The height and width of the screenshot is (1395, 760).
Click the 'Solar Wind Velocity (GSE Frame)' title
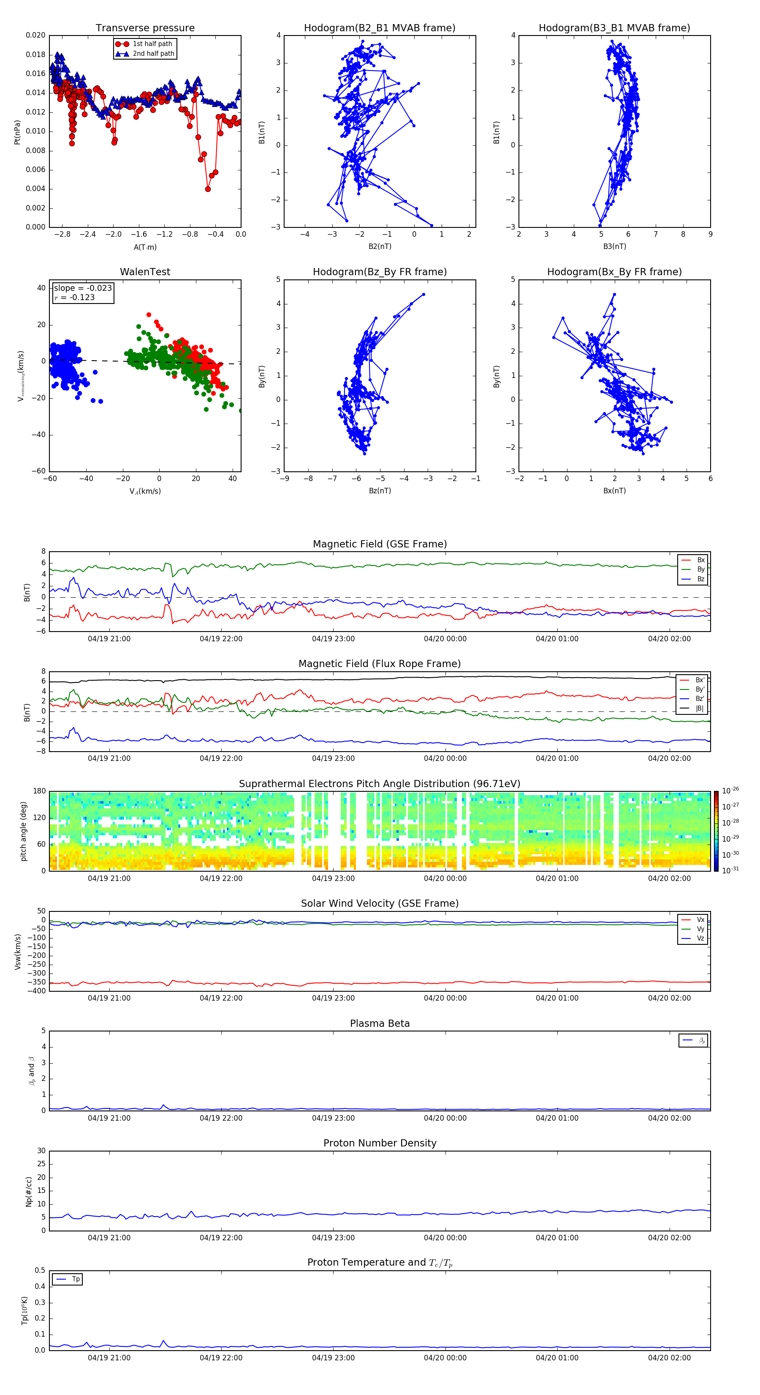coord(380,904)
